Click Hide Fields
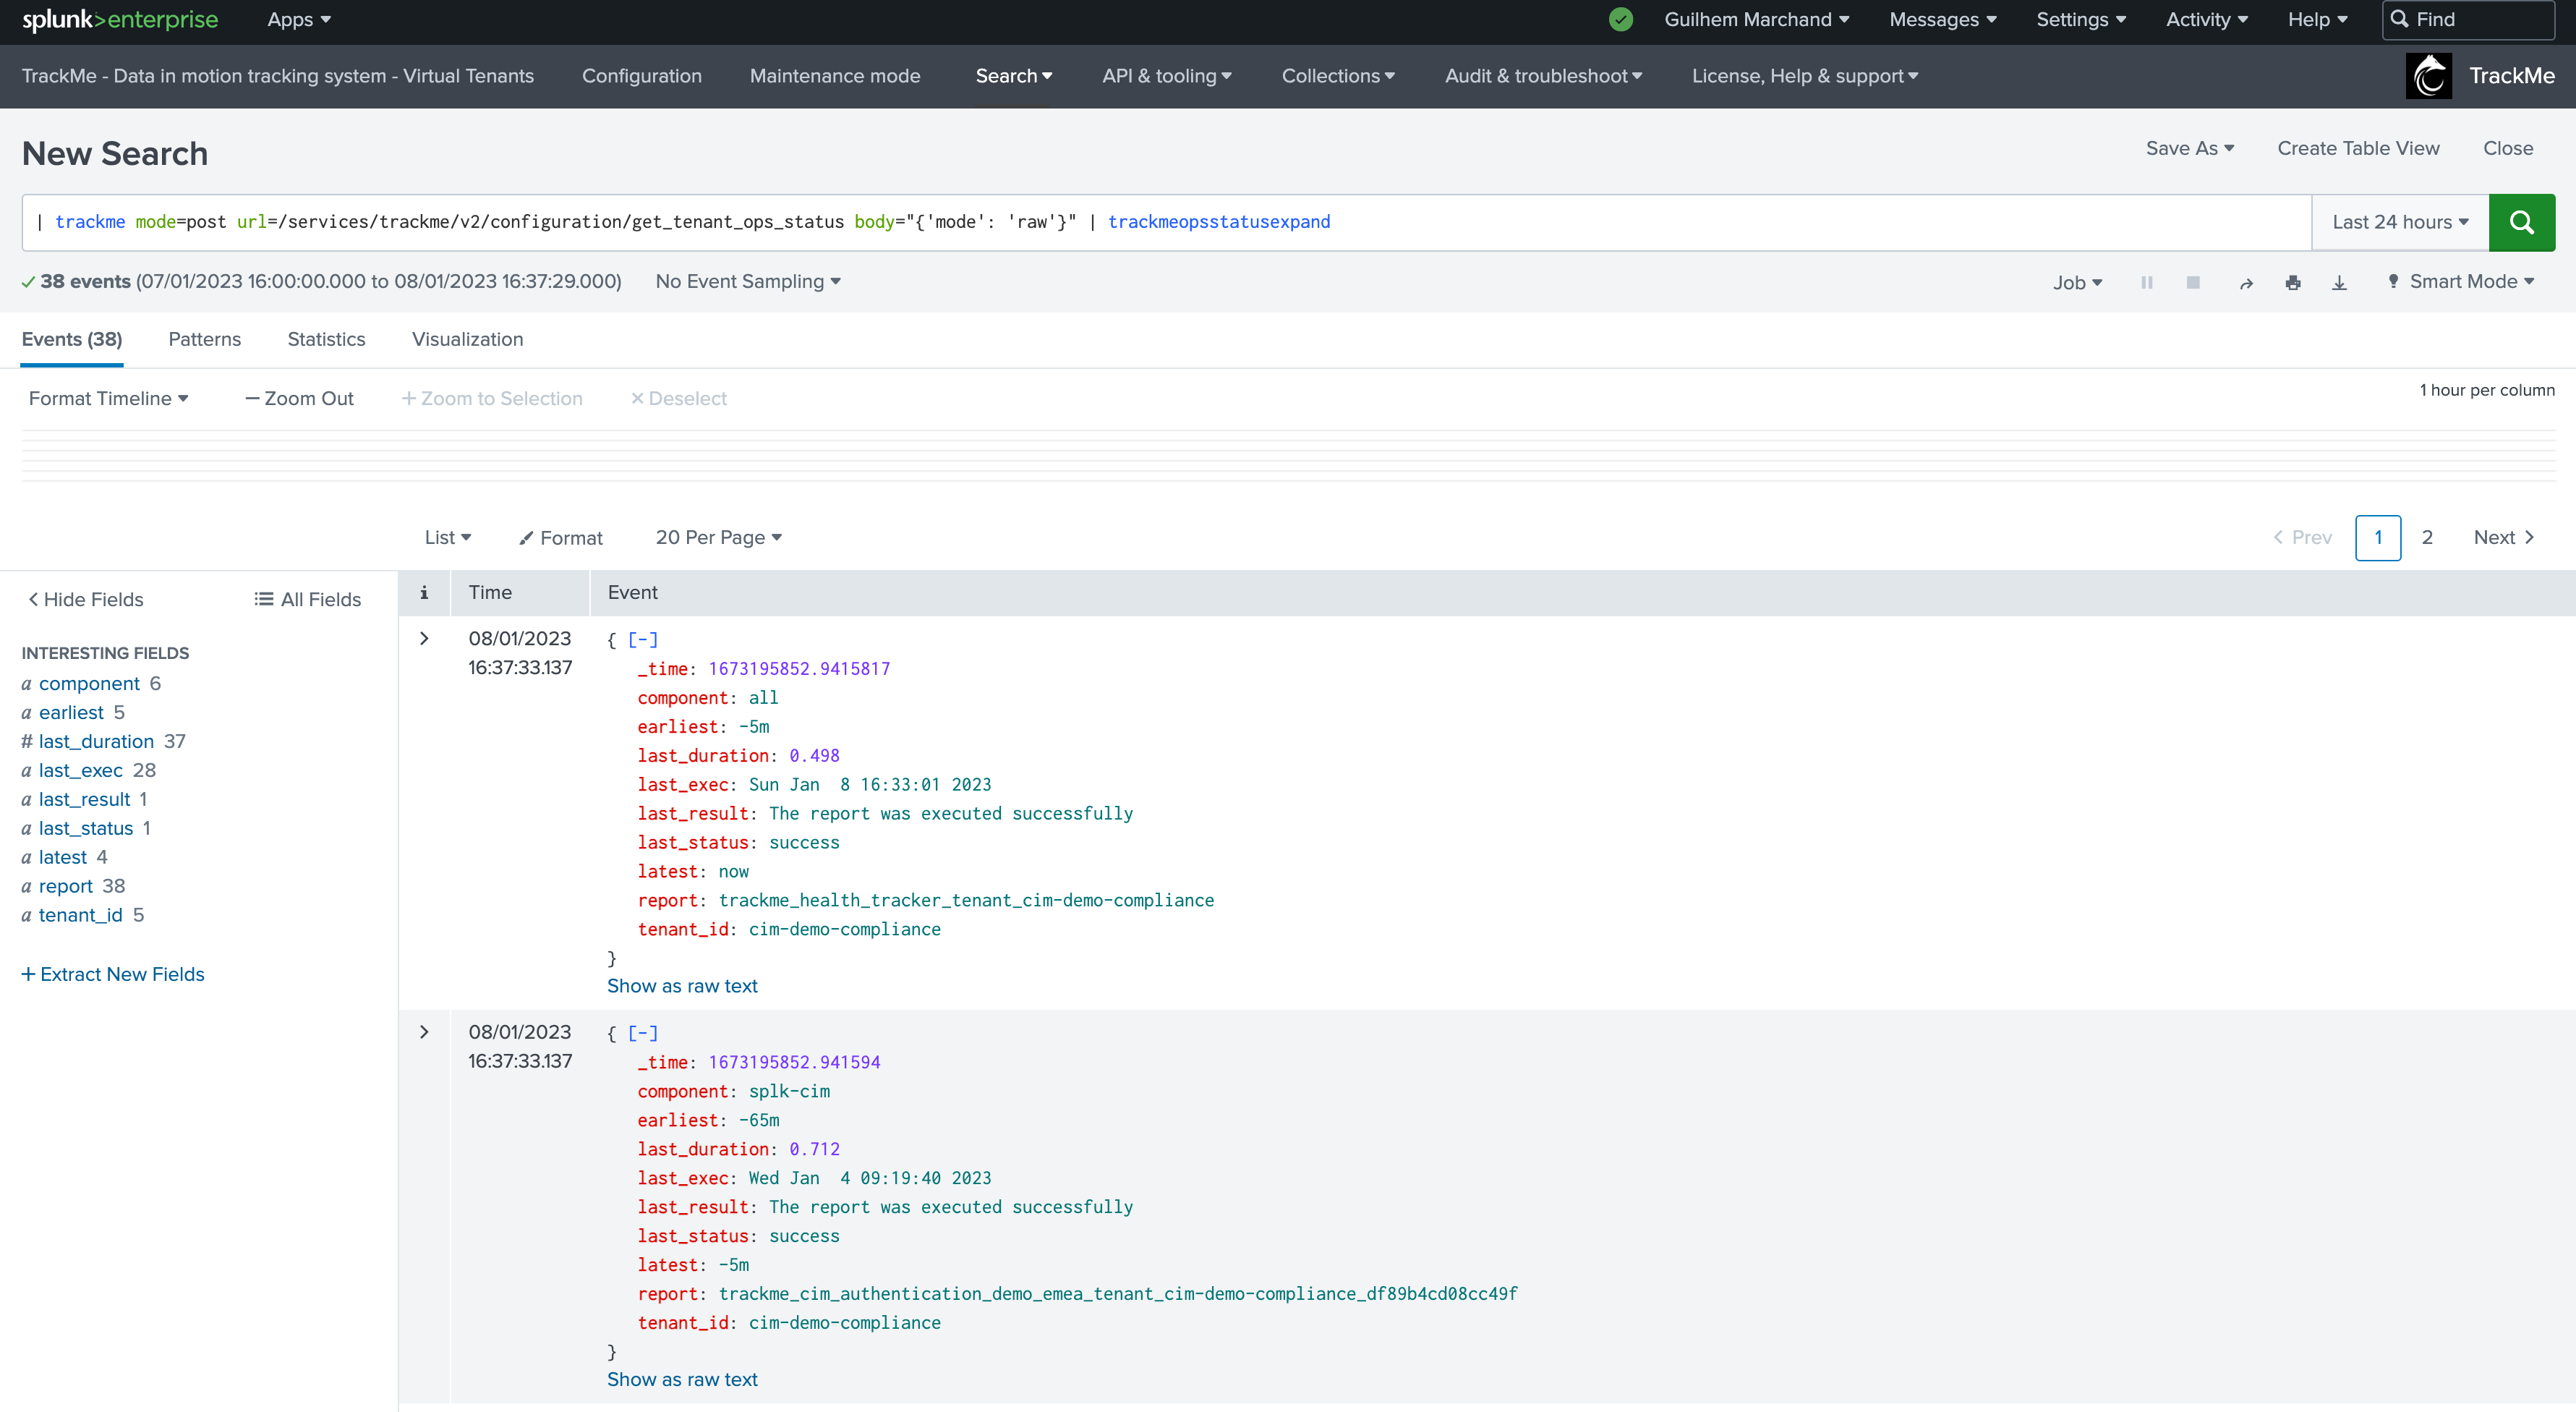Viewport: 2576px width, 1412px height. pos(86,599)
